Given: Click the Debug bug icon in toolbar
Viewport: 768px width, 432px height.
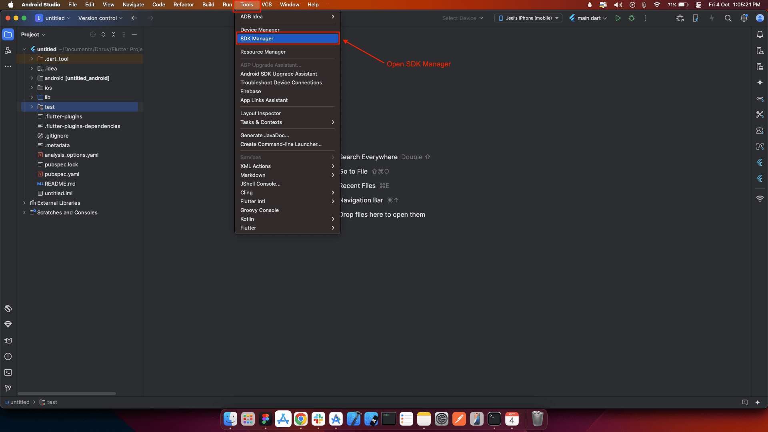Looking at the screenshot, I should (632, 18).
